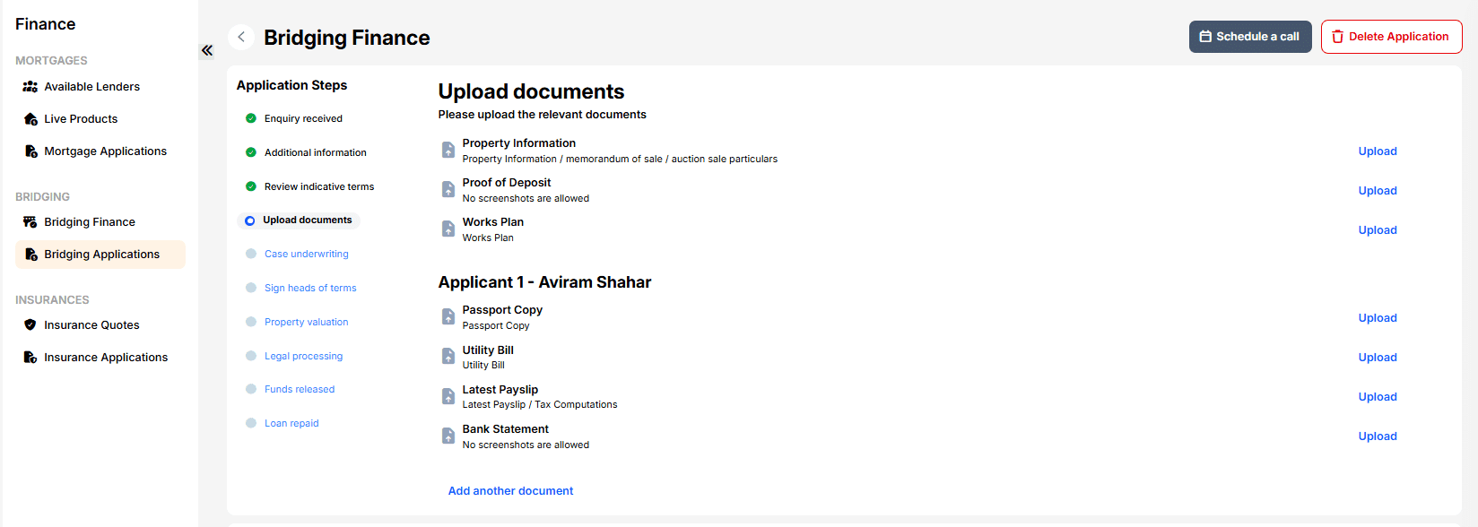Click the trash icon in Delete Application
This screenshot has height=527, width=1478.
tap(1337, 37)
